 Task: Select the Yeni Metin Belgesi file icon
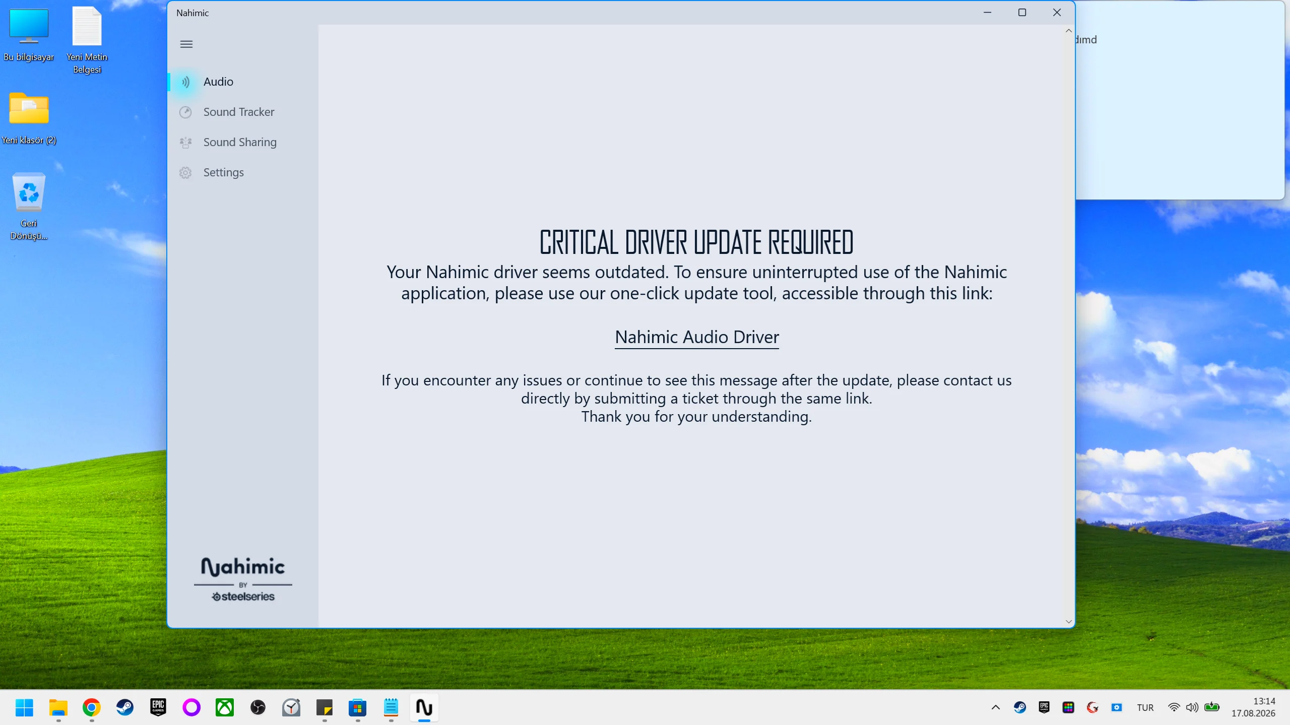pos(87,40)
